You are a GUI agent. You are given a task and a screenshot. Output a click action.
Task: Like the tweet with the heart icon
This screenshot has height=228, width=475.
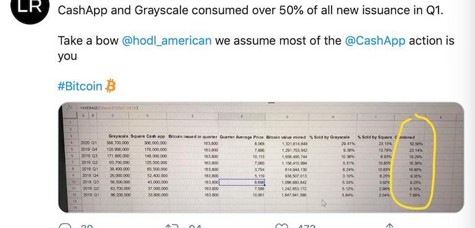click(x=281, y=226)
